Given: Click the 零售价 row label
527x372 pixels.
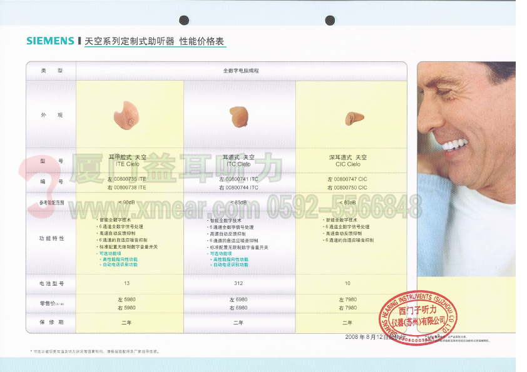Looking at the screenshot, I should (x=51, y=303).
